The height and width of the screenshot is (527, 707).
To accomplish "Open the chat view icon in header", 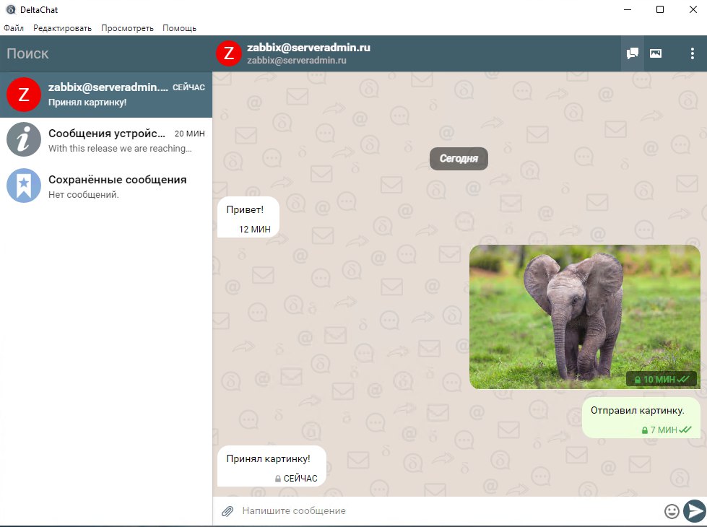I will click(632, 53).
